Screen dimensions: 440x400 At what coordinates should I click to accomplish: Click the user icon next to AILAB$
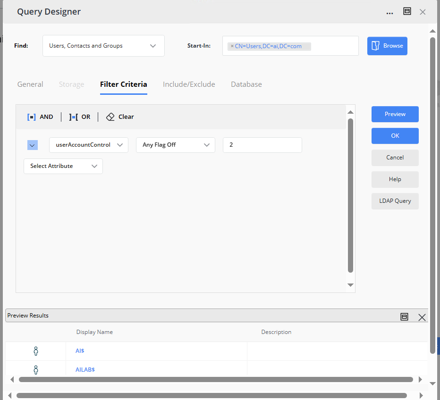[35, 369]
